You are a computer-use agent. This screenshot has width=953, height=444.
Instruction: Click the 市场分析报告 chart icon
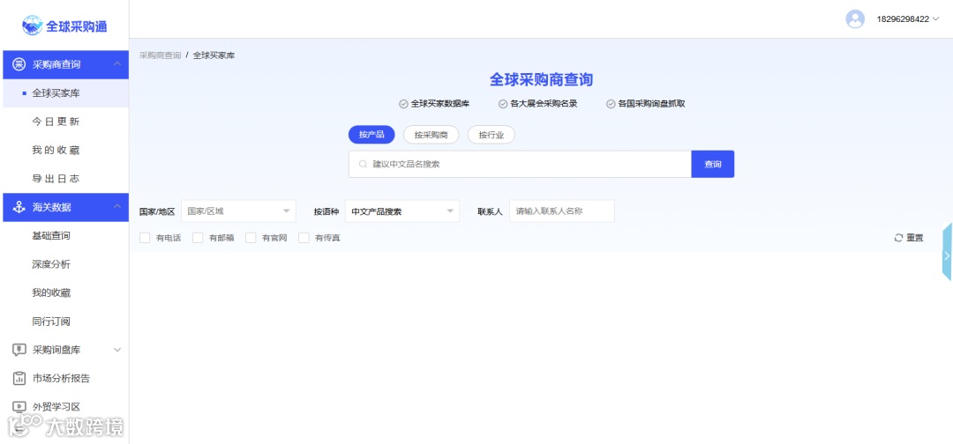pos(19,379)
